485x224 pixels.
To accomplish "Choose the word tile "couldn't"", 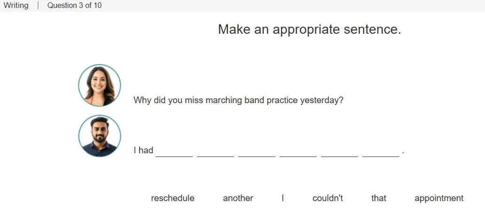I will 328,198.
